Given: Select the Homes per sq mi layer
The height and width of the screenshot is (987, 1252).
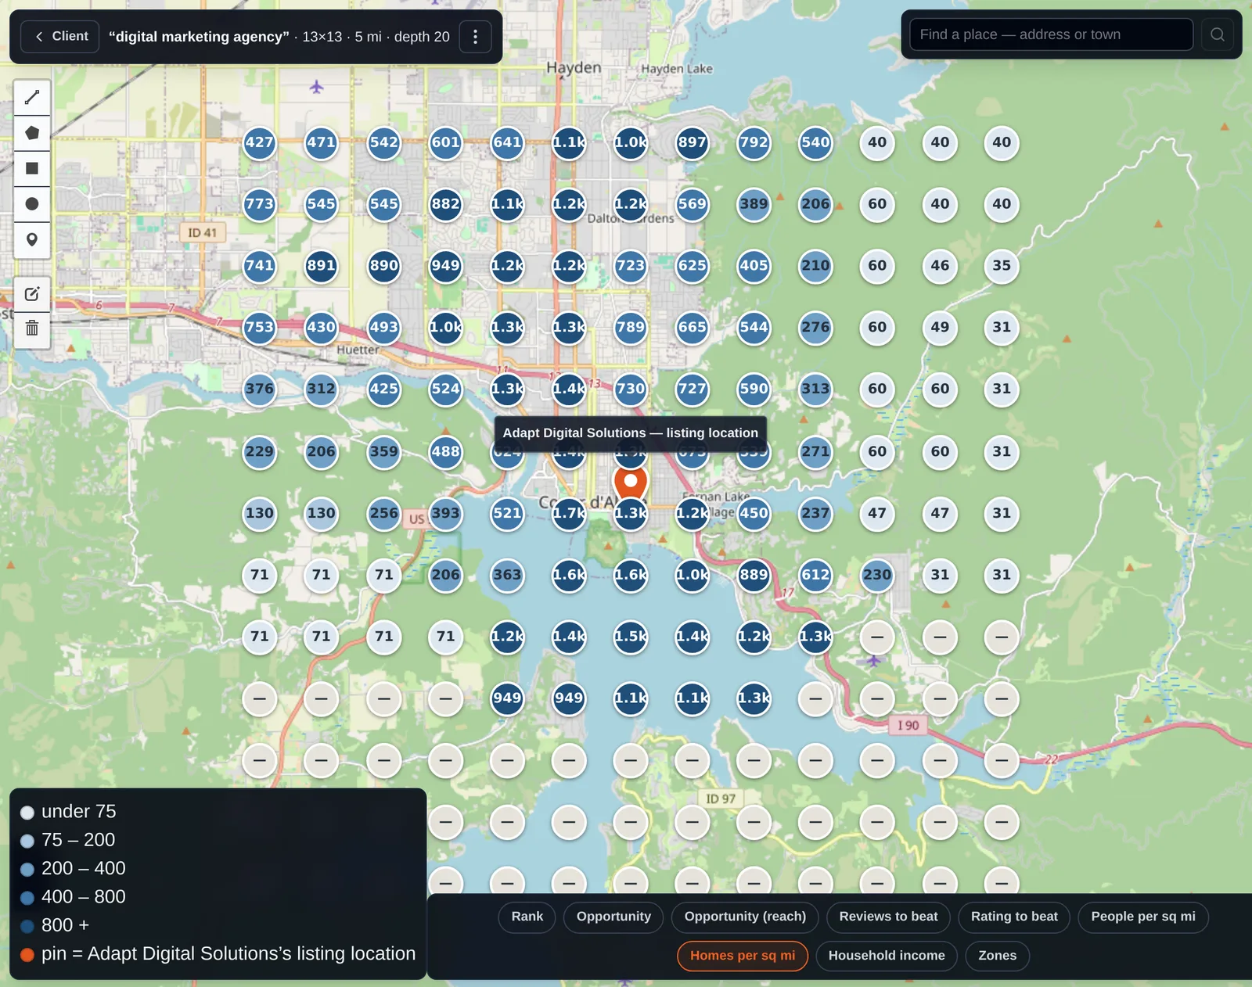Looking at the screenshot, I should pos(743,956).
